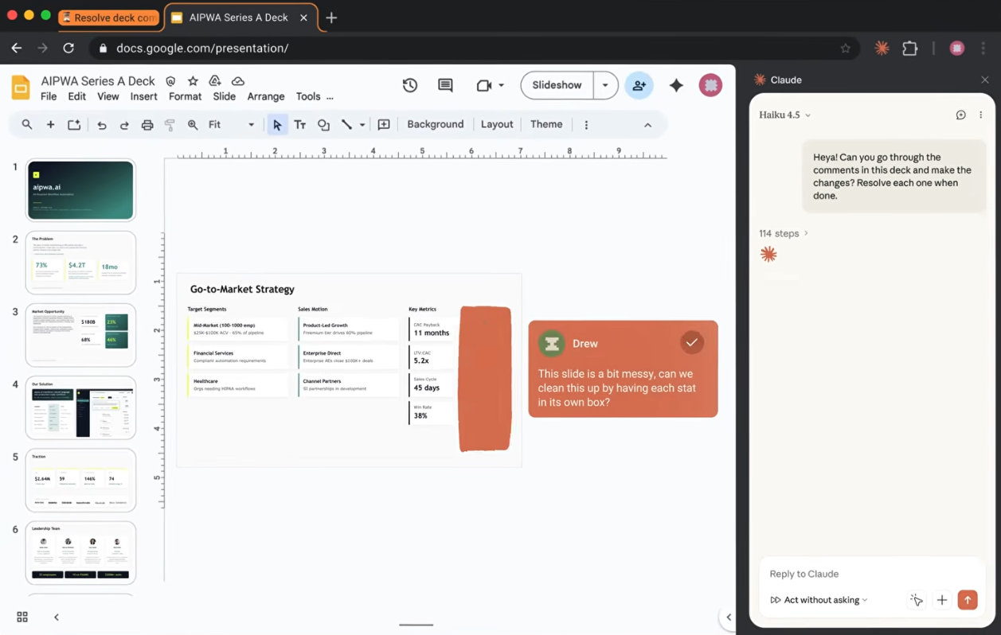The height and width of the screenshot is (635, 1001).
Task: Click the Background button
Action: tap(435, 124)
